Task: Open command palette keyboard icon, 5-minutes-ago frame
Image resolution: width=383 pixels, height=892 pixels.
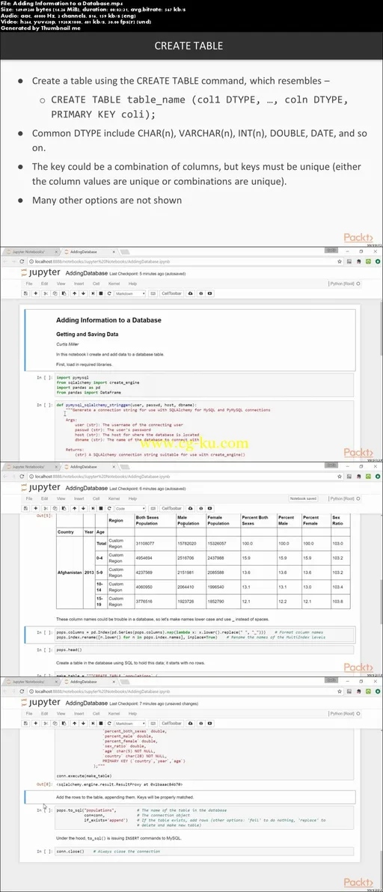Action: (x=153, y=293)
